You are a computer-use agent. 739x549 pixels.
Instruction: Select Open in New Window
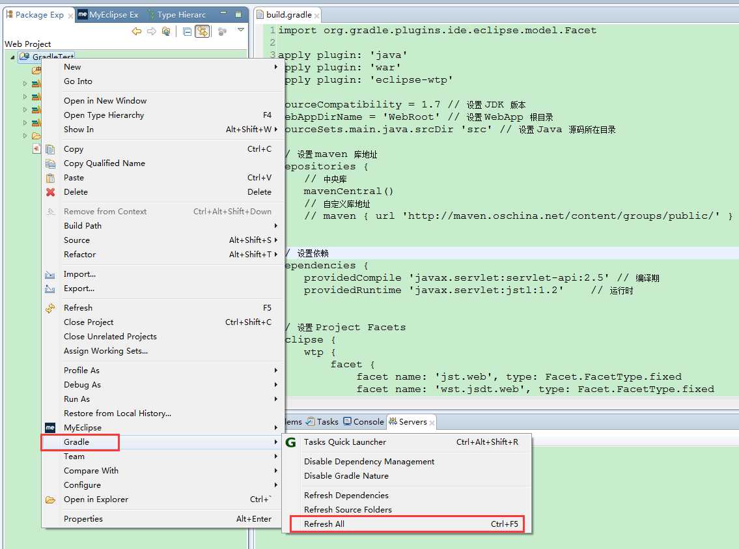[163, 100]
